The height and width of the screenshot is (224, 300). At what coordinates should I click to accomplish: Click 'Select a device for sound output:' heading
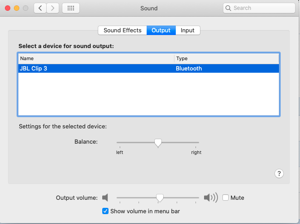click(66, 46)
